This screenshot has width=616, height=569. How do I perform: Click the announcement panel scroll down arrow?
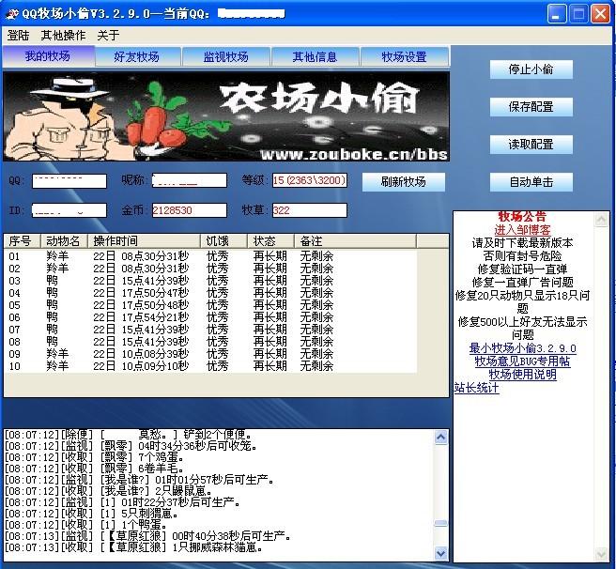(x=602, y=555)
